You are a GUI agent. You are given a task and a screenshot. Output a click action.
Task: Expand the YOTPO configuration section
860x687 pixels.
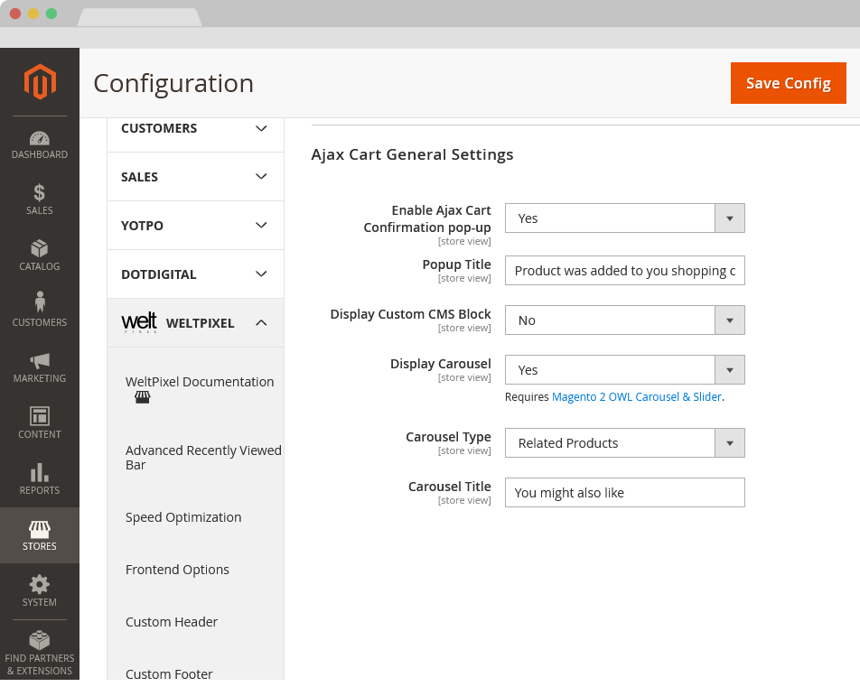coord(195,226)
